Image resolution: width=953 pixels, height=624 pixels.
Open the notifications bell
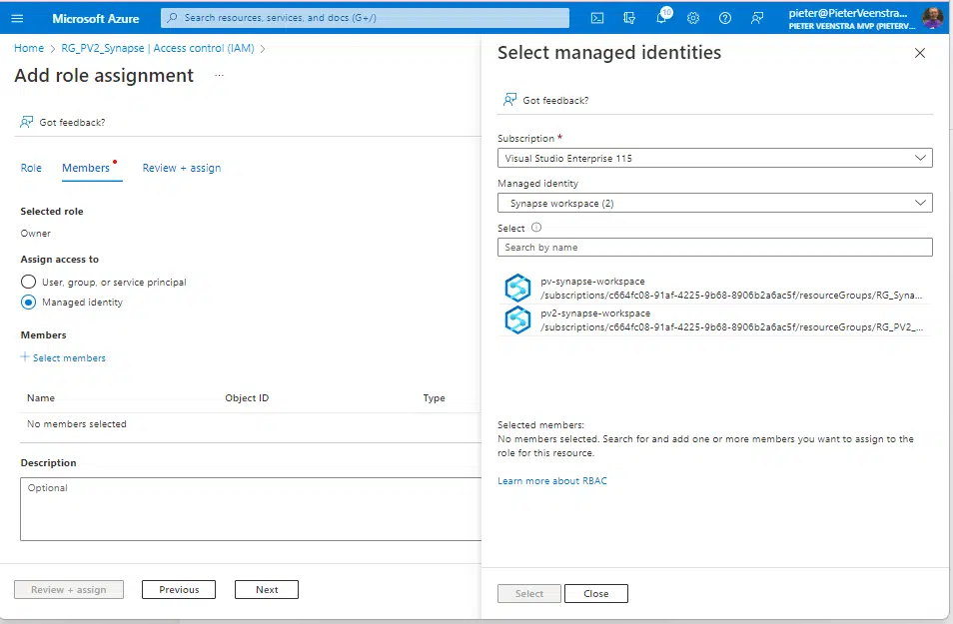point(662,17)
